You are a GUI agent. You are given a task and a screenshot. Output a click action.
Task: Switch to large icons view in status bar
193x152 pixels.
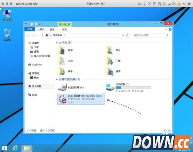tap(169, 131)
